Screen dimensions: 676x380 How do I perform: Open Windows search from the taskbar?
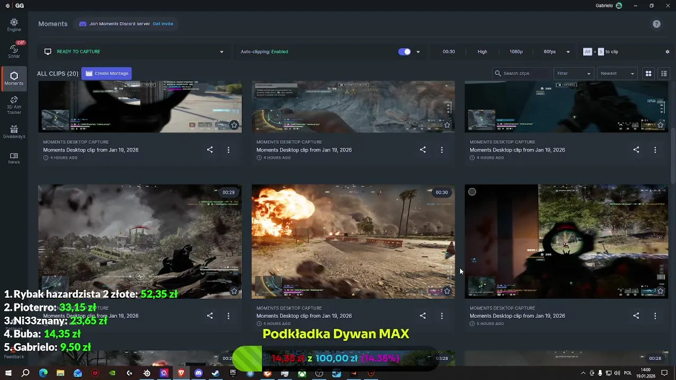tap(25, 373)
